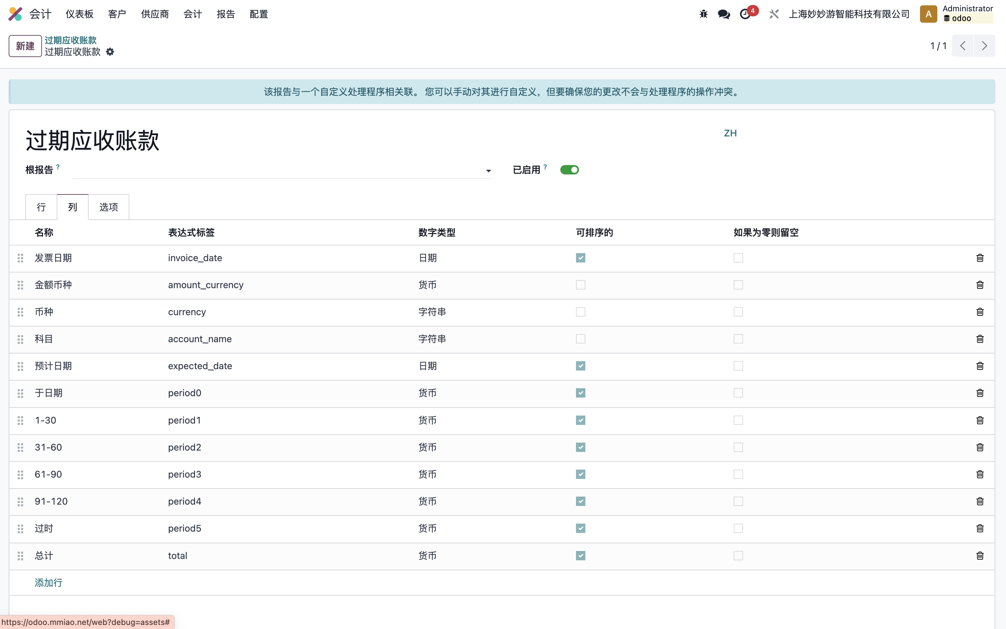Delete the 金额币种 column row

coord(980,285)
